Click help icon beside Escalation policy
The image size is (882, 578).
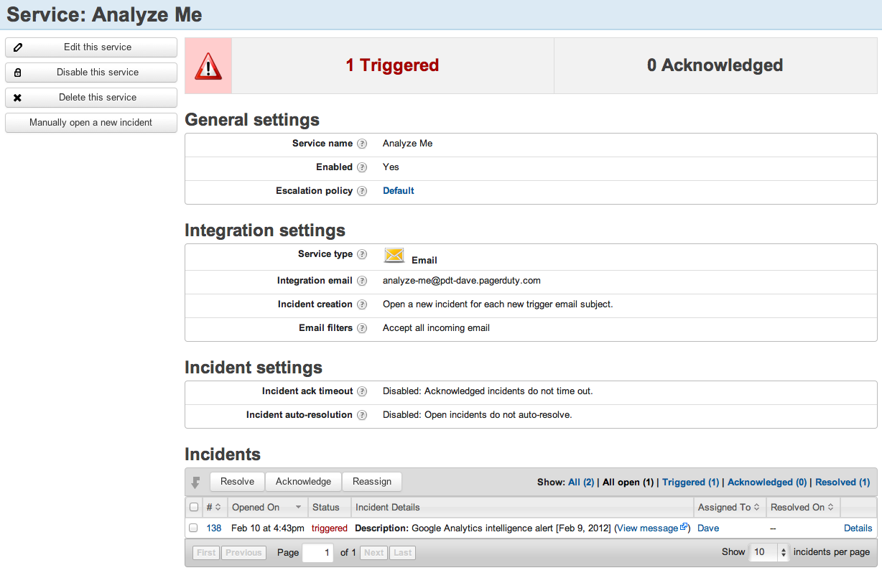pyautogui.click(x=362, y=191)
